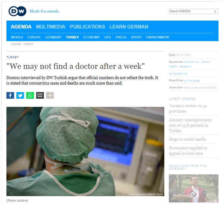Click the search magnifier icon
Viewport: 224px width, 204px height.
[x=215, y=11]
